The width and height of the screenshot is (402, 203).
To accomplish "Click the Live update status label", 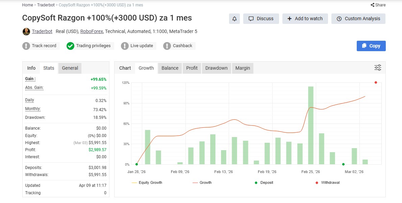I will click(x=142, y=46).
